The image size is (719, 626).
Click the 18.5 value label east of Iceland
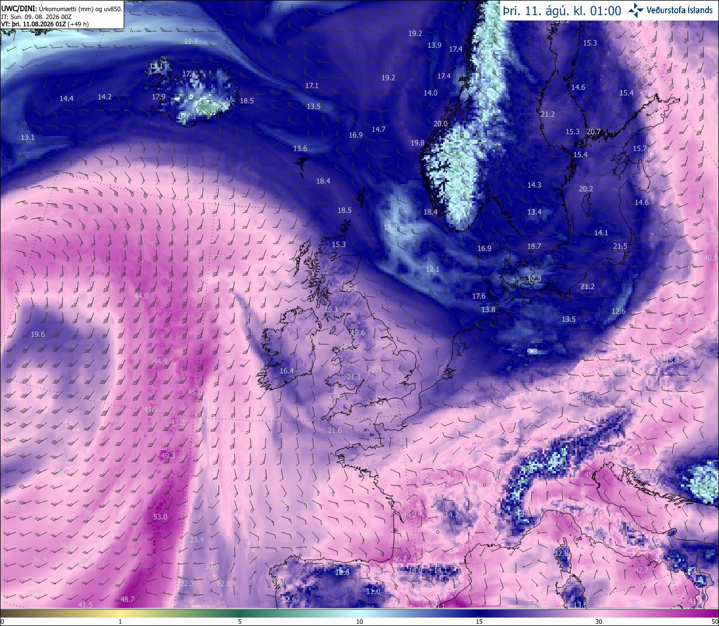click(247, 100)
